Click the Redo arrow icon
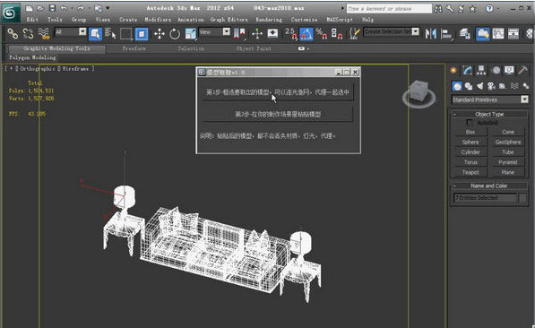The height and width of the screenshot is (328, 535). pyautogui.click(x=81, y=8)
